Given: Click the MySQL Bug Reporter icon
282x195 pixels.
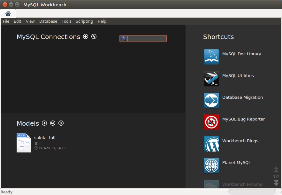Looking at the screenshot, I should [211, 122].
